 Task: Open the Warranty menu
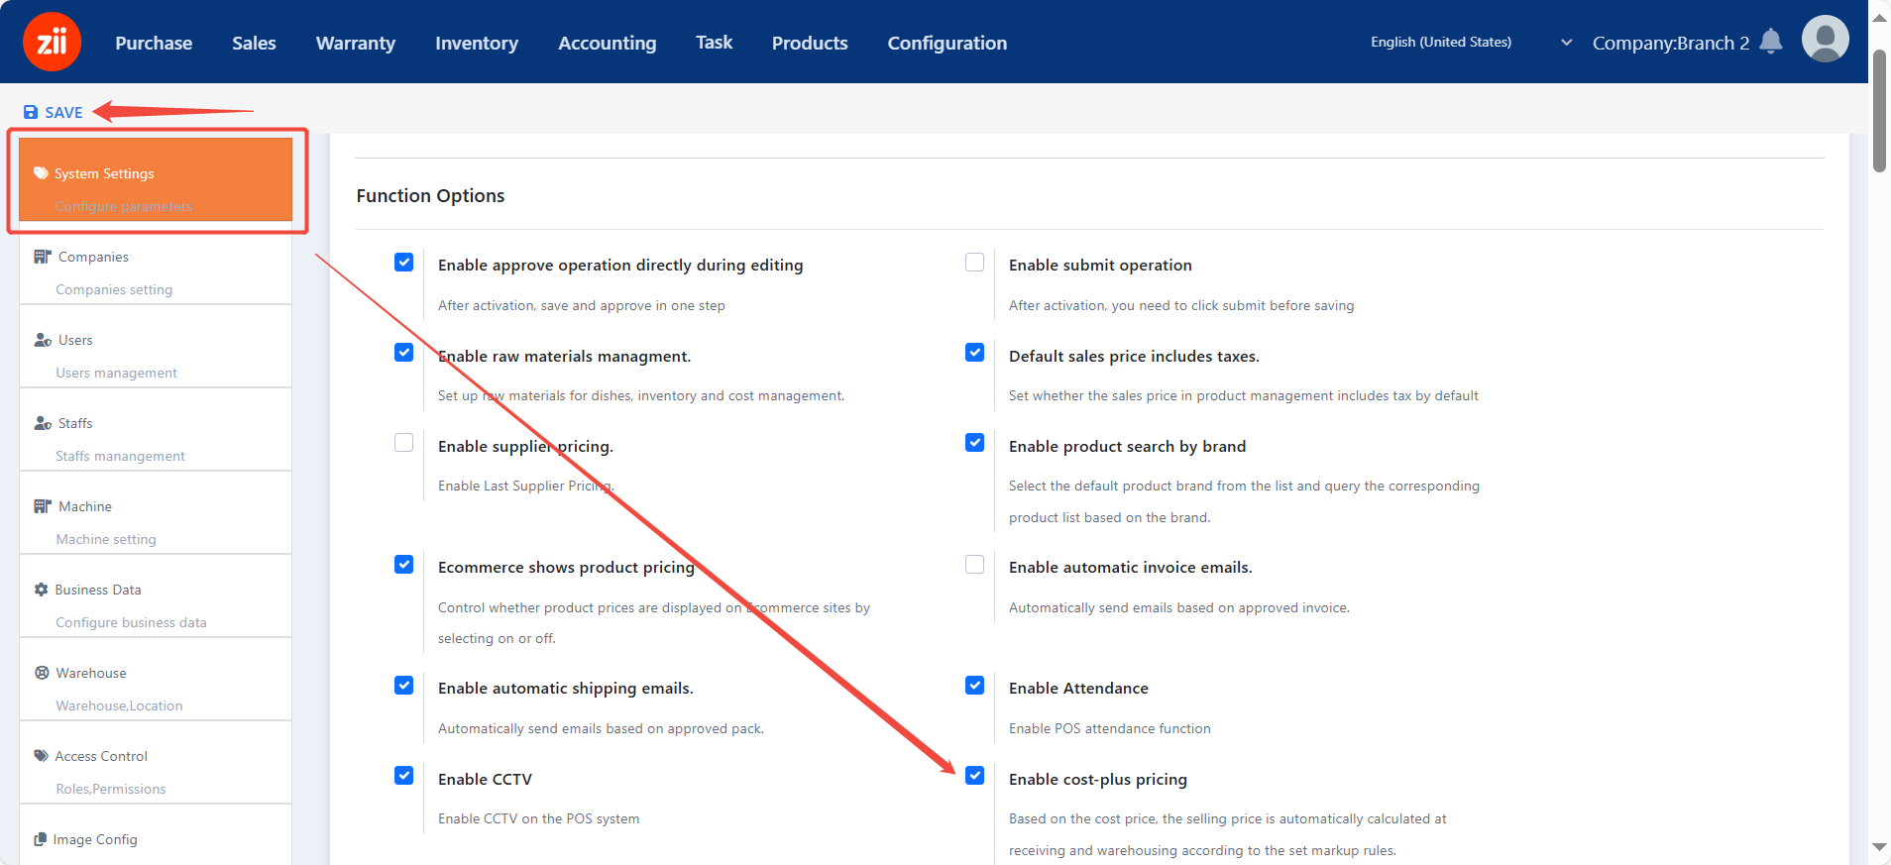356,43
